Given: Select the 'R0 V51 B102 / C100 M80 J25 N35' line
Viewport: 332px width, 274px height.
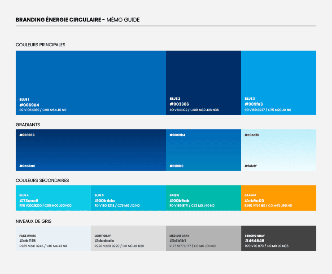Looking at the screenshot, I should (194, 110).
